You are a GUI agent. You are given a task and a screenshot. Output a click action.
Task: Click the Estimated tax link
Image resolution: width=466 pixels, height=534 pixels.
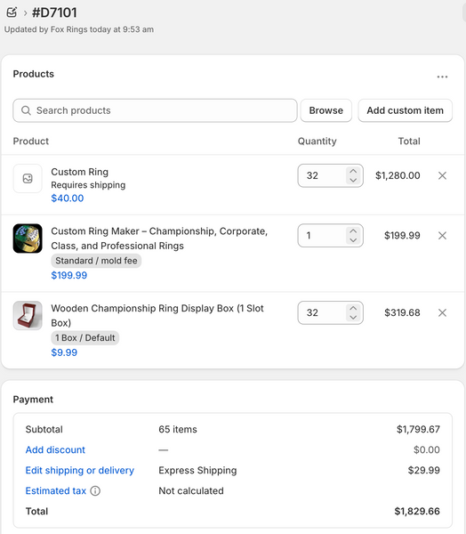56,490
